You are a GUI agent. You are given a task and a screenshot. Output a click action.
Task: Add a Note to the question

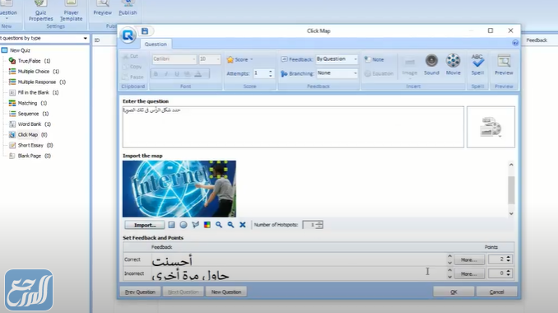[x=374, y=59]
